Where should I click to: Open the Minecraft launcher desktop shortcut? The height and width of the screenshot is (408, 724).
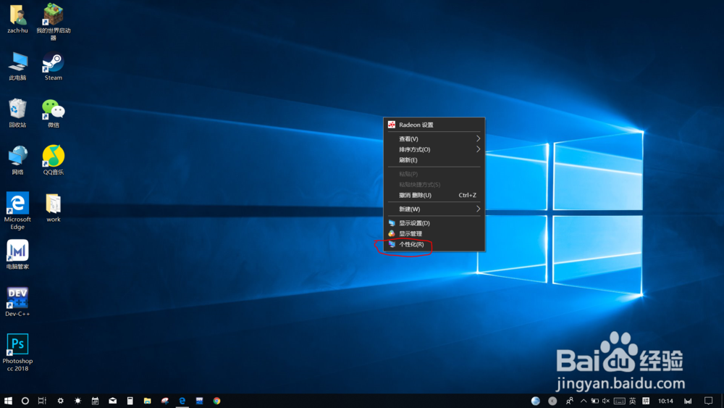[54, 21]
